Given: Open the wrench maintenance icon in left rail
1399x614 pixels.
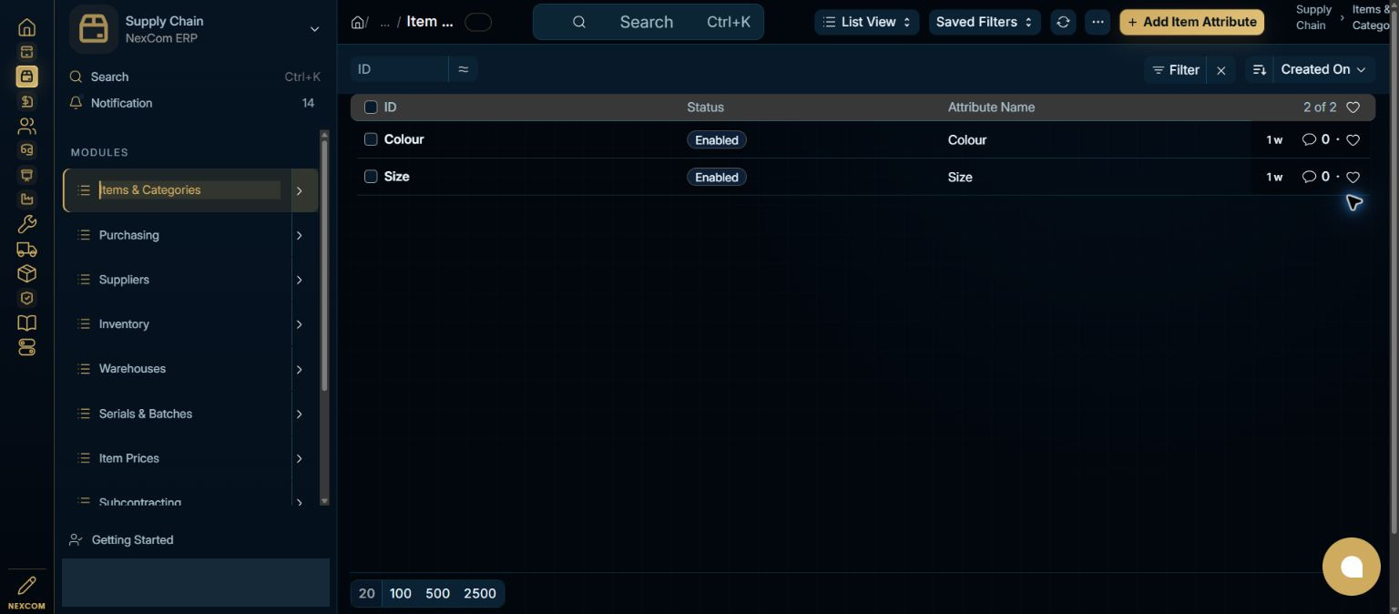Looking at the screenshot, I should 26,224.
